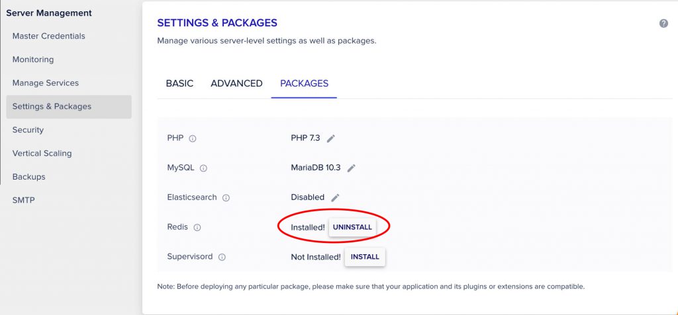Open the Backups section
This screenshot has height=315, width=678.
point(28,176)
